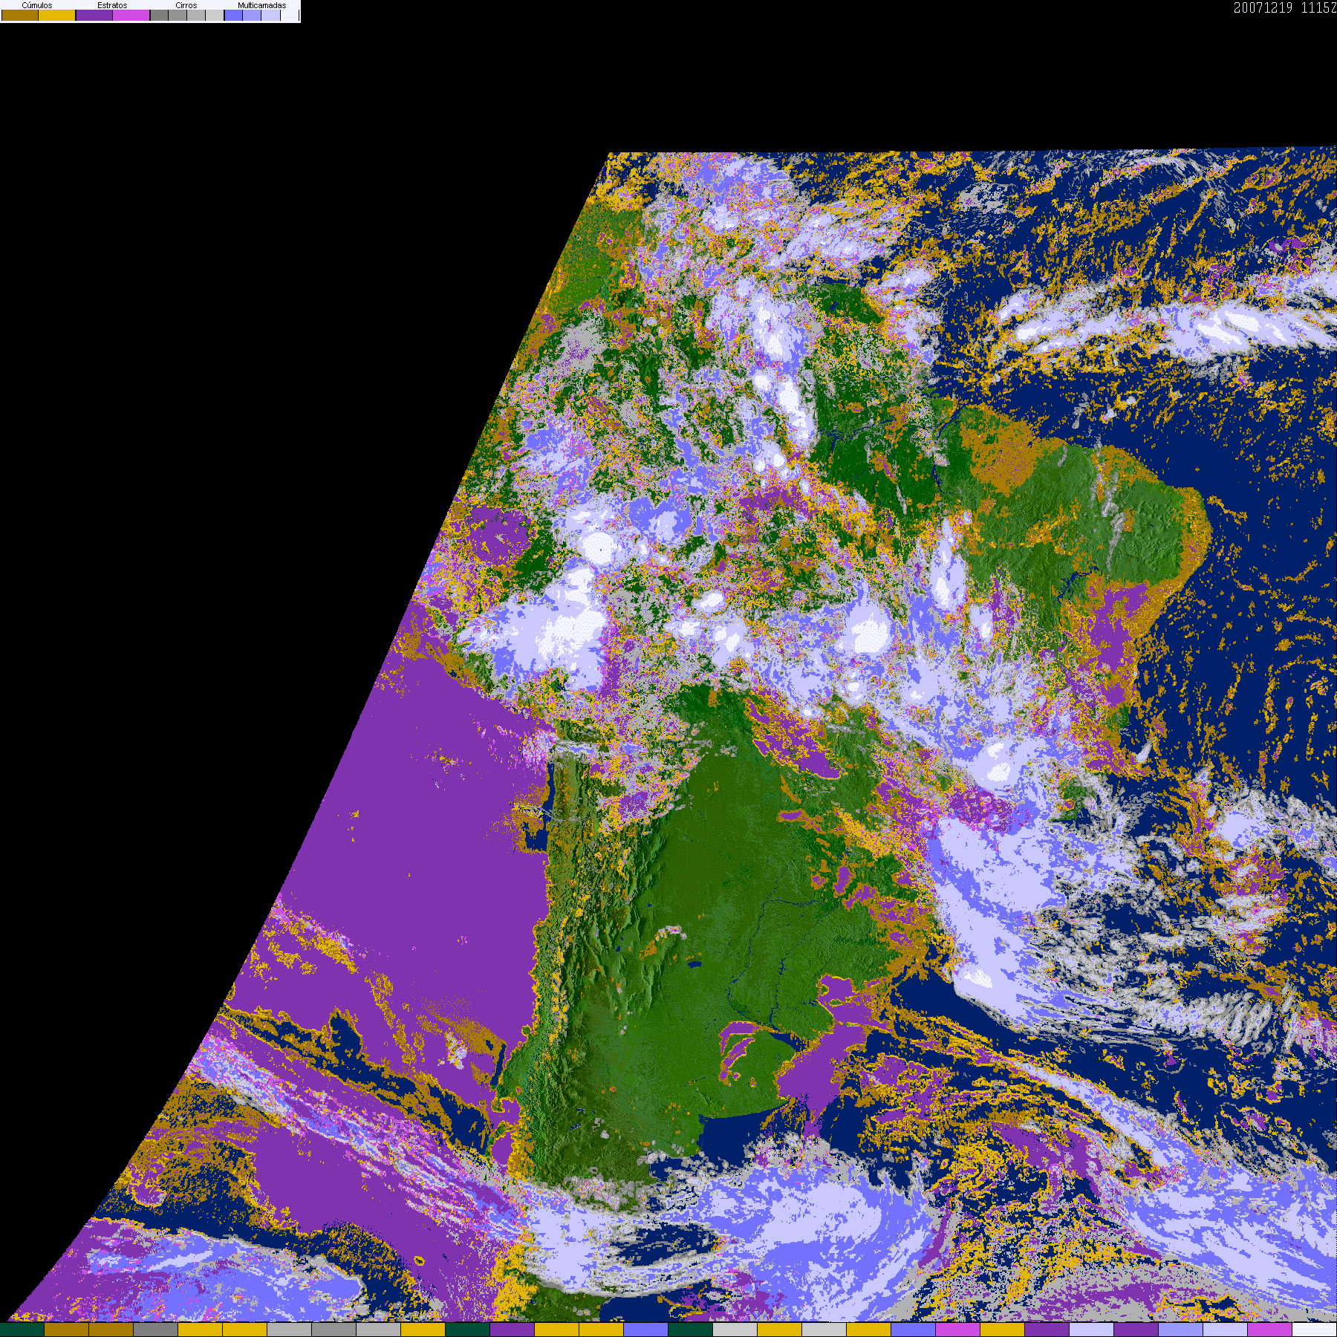1337x1337 pixels.
Task: Choose the white dotted Multicamadas legend swatch
Action: pyautogui.click(x=290, y=16)
